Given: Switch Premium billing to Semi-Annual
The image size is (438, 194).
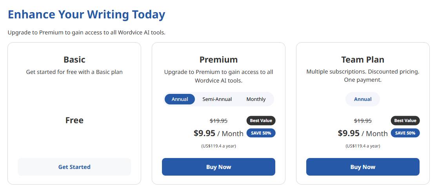Looking at the screenshot, I should 217,99.
